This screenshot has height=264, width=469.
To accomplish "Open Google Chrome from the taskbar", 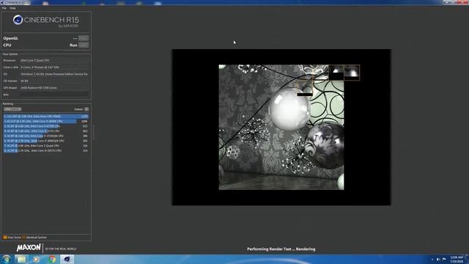I will pos(52,259).
